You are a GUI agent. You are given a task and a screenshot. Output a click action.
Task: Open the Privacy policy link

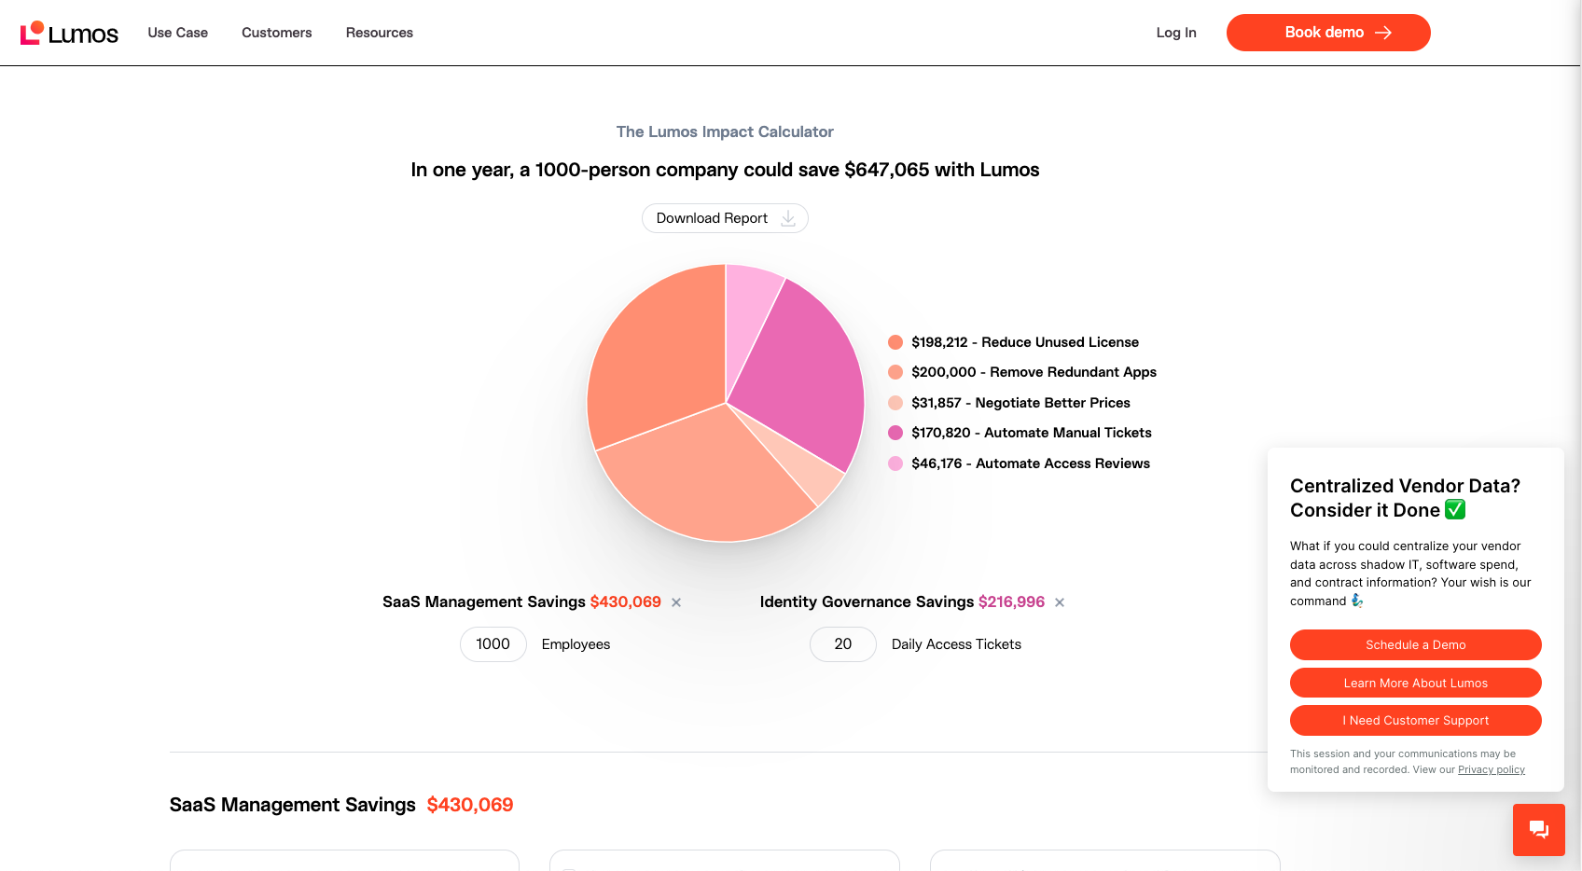[1491, 770]
